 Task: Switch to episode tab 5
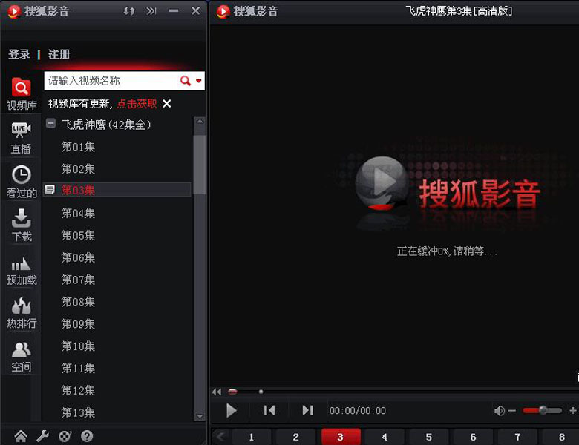pyautogui.click(x=429, y=437)
